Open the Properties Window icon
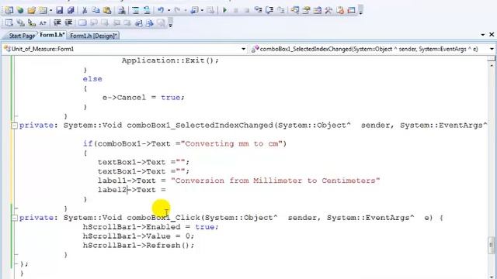 pos(306,10)
